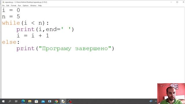
Task: Expand the hidden tray icons chevron
Action: coord(156,101)
